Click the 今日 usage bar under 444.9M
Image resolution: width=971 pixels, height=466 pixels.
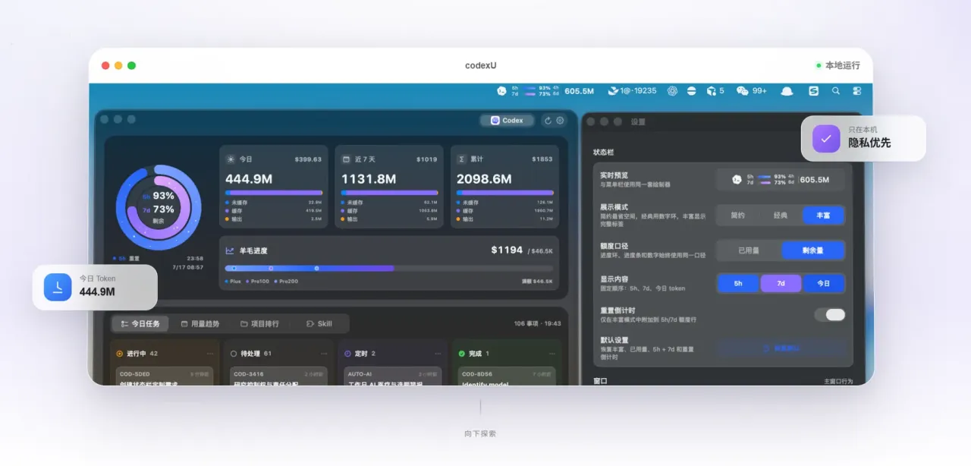pos(274,193)
